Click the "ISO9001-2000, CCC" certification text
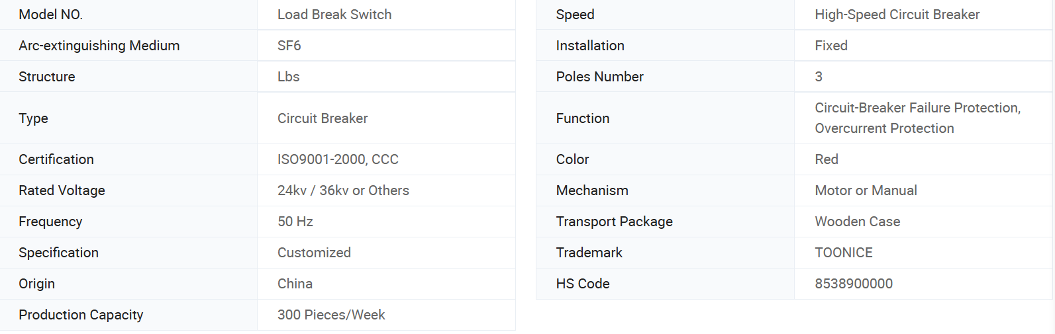 [x=338, y=159]
